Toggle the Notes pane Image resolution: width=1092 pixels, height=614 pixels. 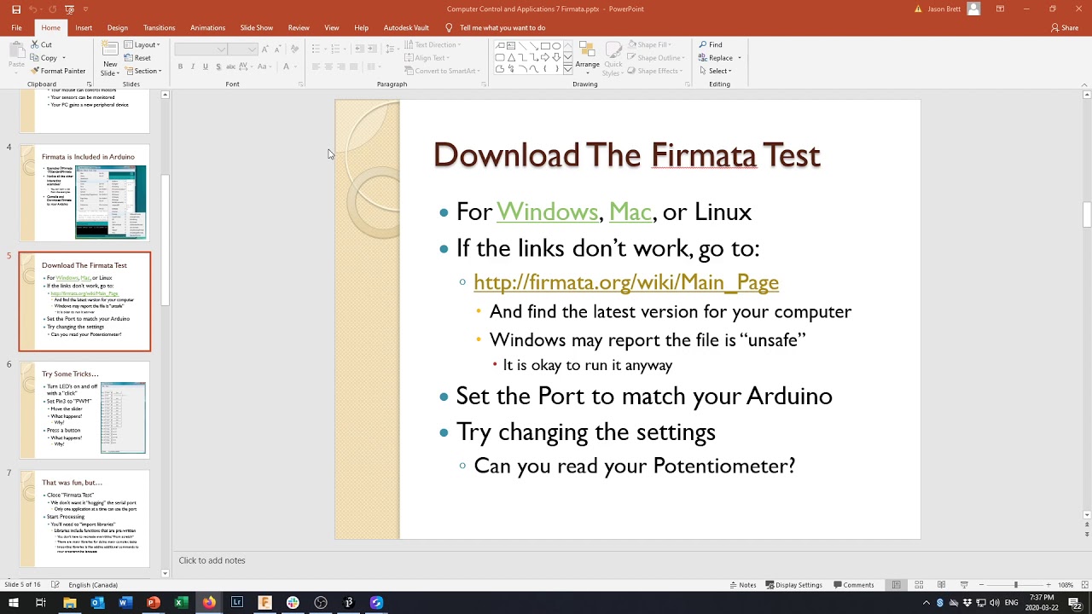[742, 585]
